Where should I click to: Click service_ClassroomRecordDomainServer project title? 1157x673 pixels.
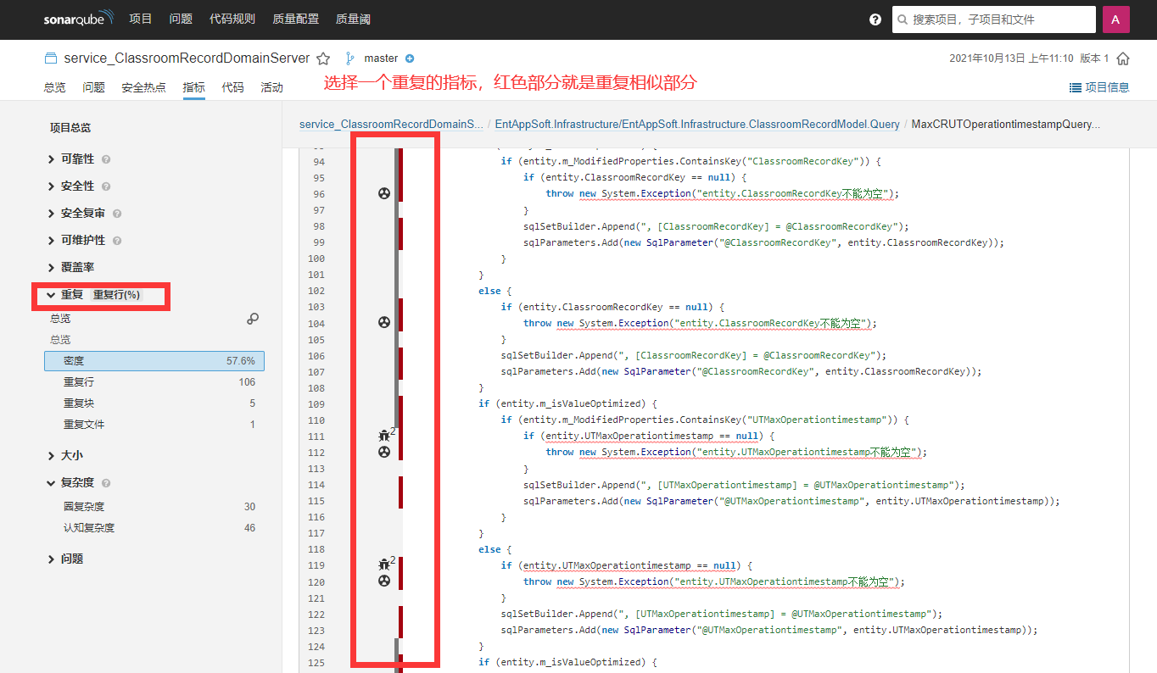tap(187, 58)
